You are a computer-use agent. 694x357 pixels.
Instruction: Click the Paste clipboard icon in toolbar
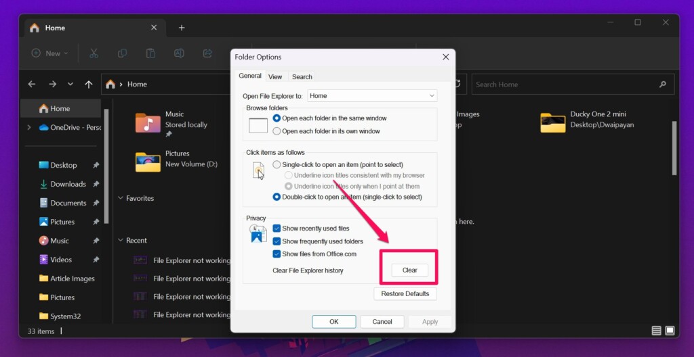click(150, 53)
